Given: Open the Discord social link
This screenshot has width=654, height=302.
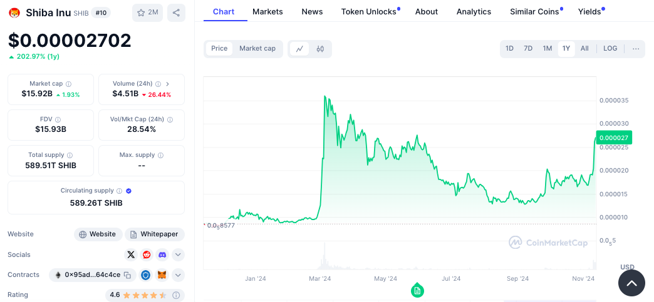Looking at the screenshot, I should click(x=162, y=254).
